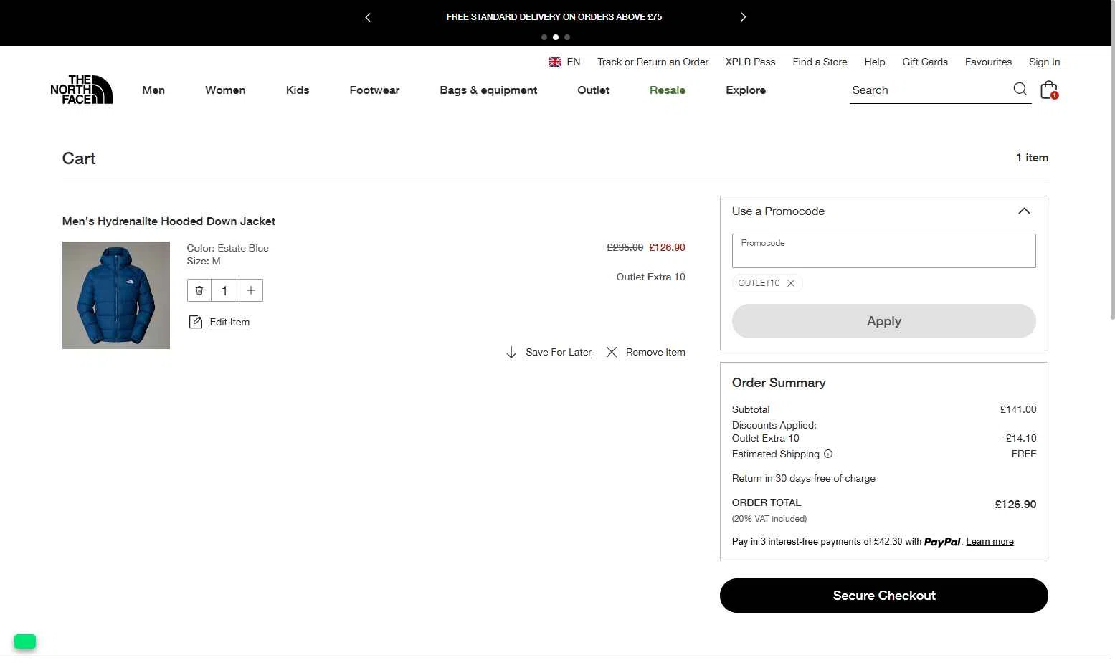Click Sign In

point(1044,62)
